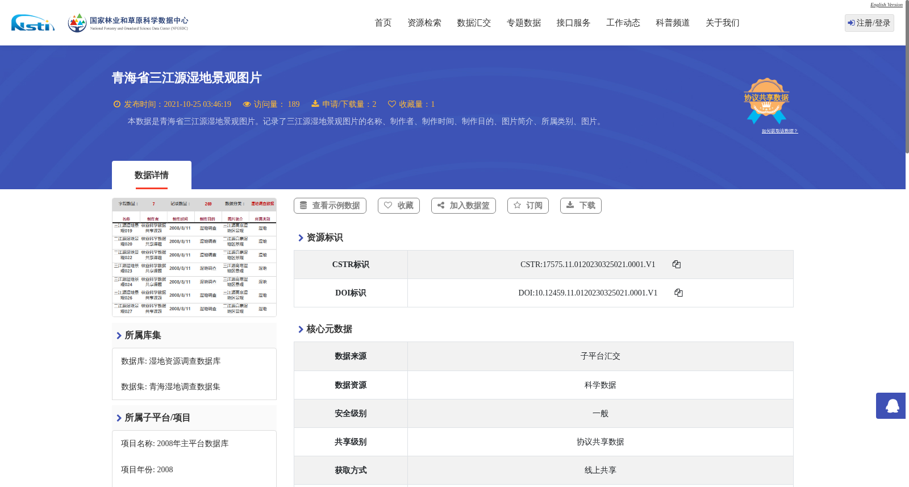The width and height of the screenshot is (909, 487).
Task: Click the page vertical scrollbar
Action: coord(907,77)
